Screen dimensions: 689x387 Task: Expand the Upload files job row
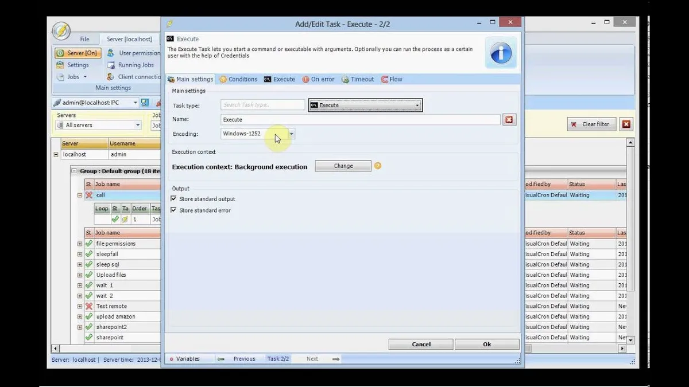[80, 275]
